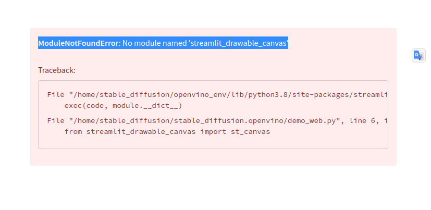Click empty space at the bottom of the traceback code box
This screenshot has height=210, width=431.
(213, 143)
